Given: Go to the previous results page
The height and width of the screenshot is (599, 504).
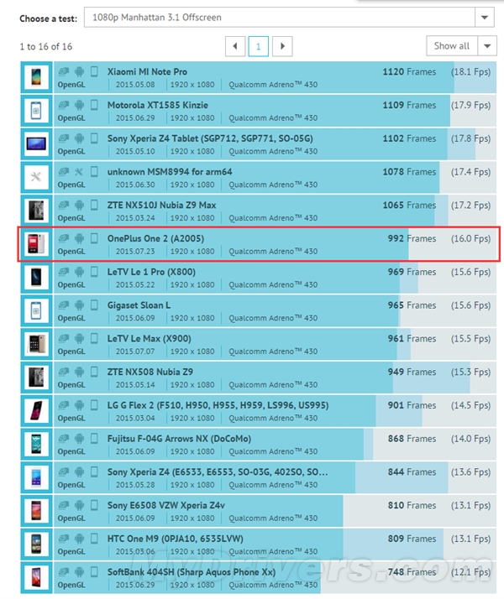Looking at the screenshot, I should pos(235,46).
